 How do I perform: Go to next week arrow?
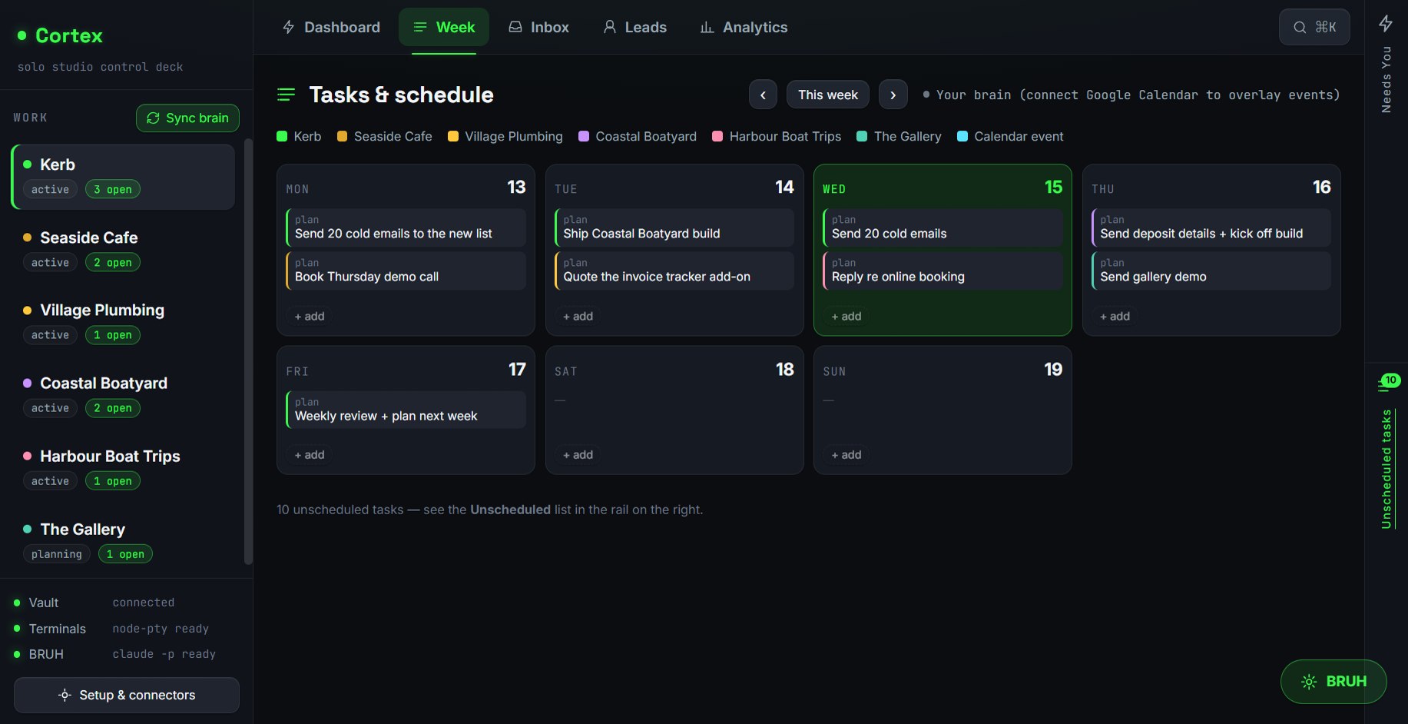[x=893, y=95]
